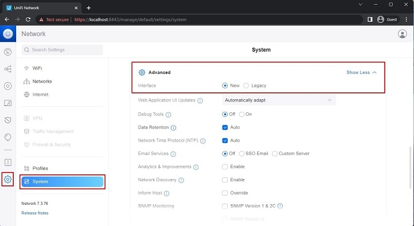Viewport: 414px width, 226px height.
Task: Click the Advanced section gear icon
Action: pyautogui.click(x=142, y=72)
